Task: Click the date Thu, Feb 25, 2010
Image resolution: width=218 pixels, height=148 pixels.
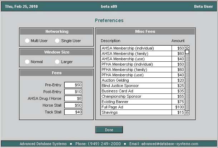Action: click(21, 6)
